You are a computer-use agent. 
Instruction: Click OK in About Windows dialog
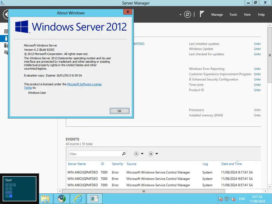pyautogui.click(x=120, y=111)
